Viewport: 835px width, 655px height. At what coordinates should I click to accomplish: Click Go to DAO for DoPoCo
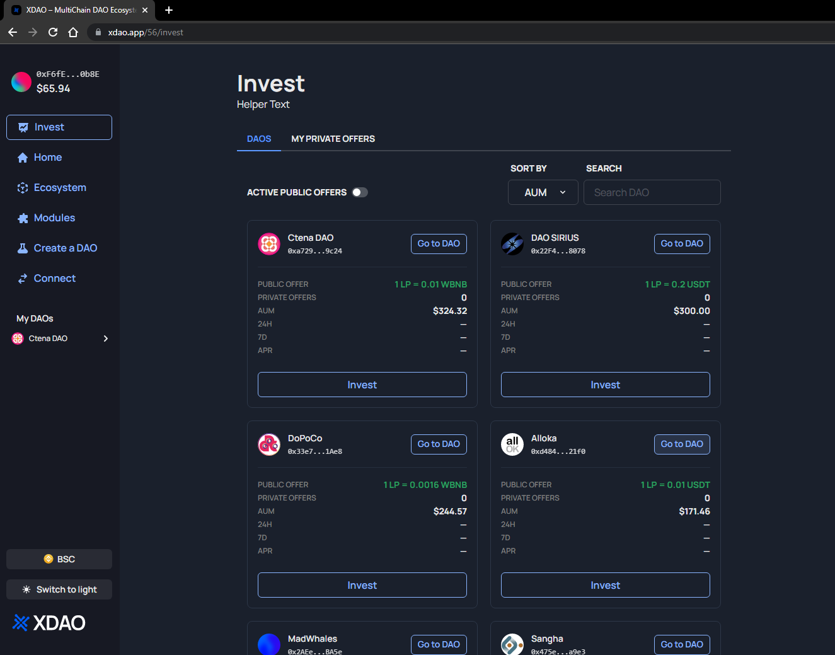click(x=439, y=444)
